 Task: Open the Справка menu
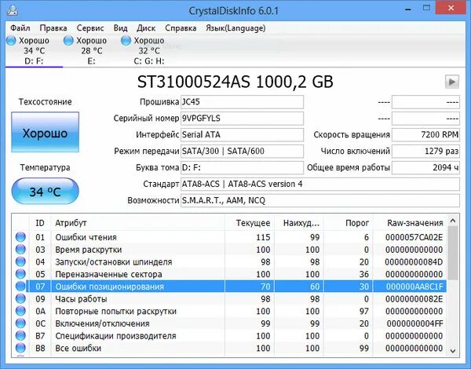click(x=181, y=28)
